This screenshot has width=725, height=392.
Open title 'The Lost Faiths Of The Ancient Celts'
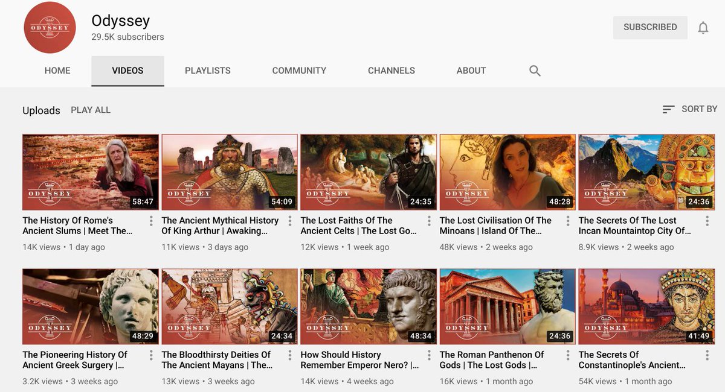(x=359, y=226)
